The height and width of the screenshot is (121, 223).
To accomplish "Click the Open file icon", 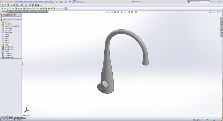I will click(x=57, y=2).
